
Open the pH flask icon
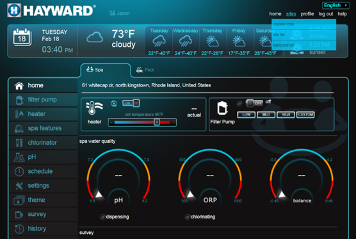click(19, 157)
